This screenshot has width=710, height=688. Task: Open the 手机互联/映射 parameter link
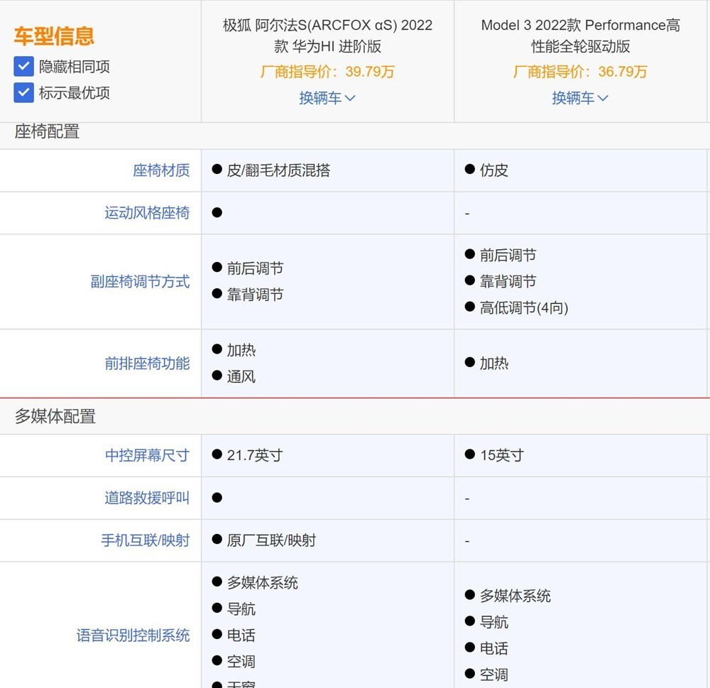coord(146,540)
